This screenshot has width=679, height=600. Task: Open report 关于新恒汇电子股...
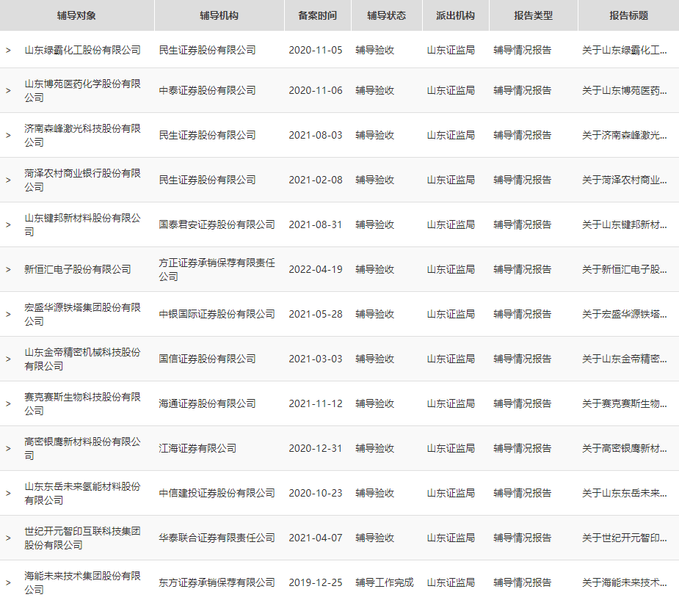[625, 269]
